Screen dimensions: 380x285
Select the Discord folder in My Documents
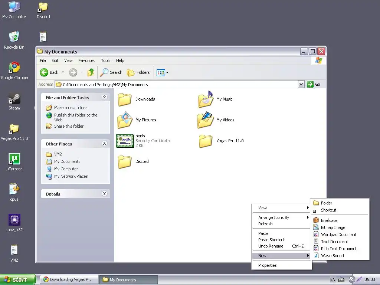pos(133,162)
